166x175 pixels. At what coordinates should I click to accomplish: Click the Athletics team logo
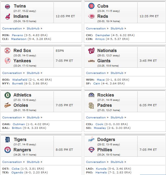tap(8, 95)
